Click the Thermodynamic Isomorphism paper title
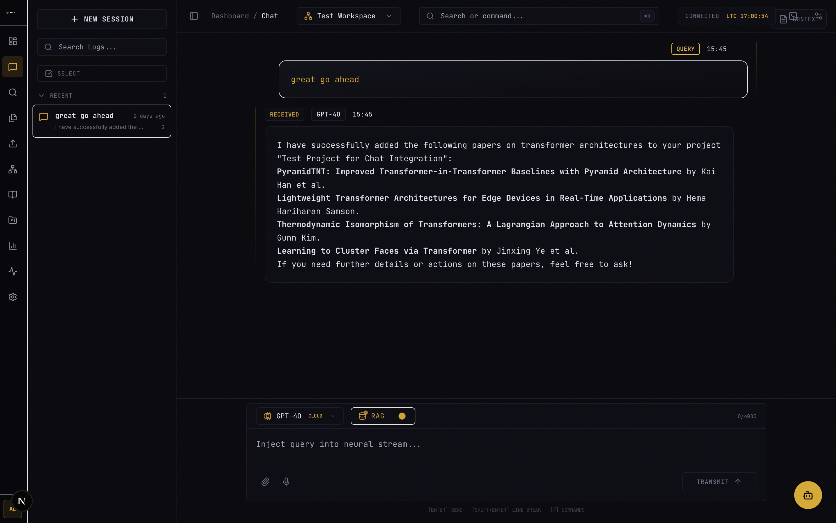Viewport: 836px width, 523px height. (x=487, y=225)
